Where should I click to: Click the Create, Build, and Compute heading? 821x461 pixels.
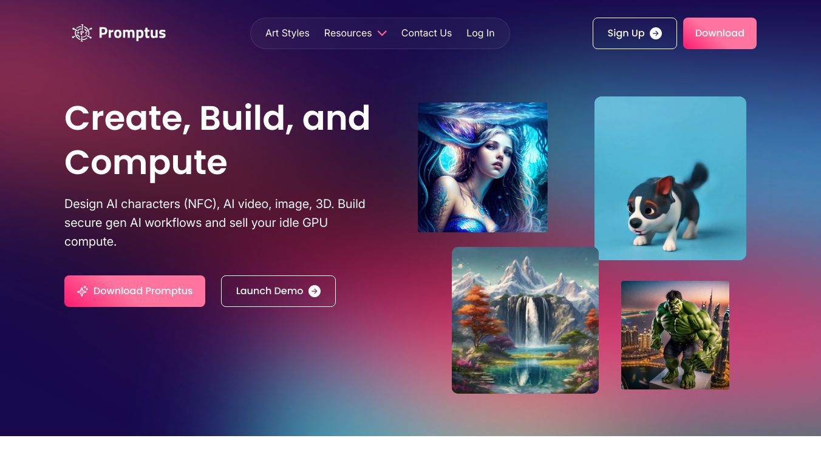tap(217, 140)
